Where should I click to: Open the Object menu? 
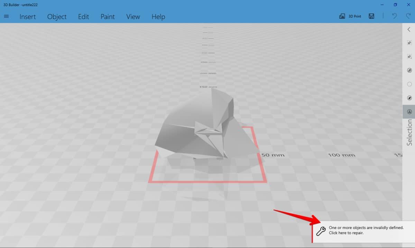click(x=57, y=17)
